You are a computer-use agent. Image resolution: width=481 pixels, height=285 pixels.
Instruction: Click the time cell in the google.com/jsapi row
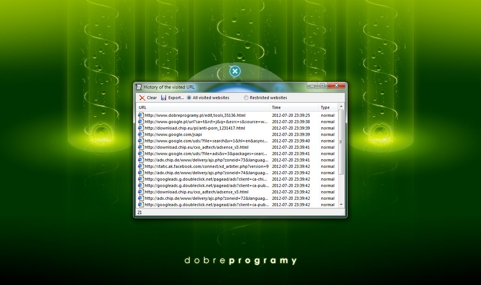click(291, 134)
